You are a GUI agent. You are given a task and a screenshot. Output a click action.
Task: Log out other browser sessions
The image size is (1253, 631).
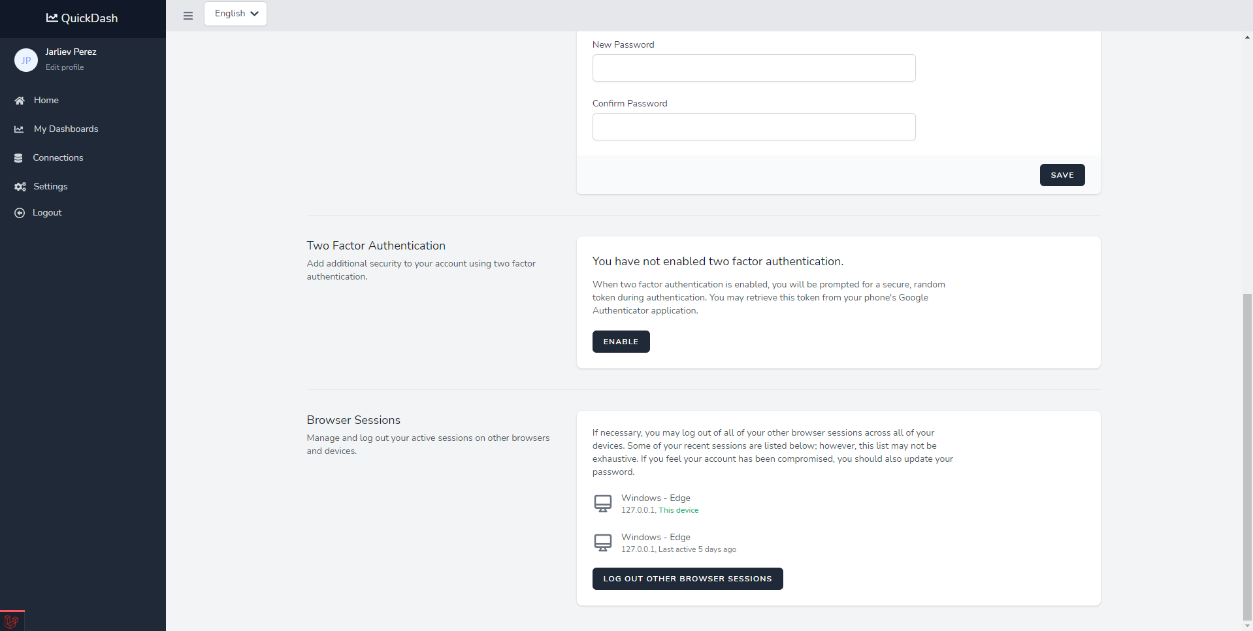tap(687, 579)
